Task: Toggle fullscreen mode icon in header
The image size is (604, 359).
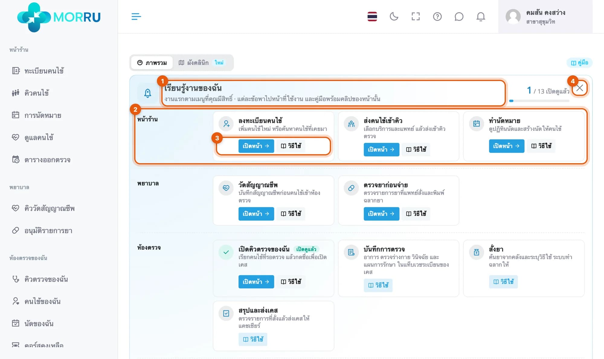Action: coord(416,16)
